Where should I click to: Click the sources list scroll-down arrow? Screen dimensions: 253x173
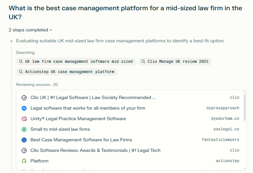pyautogui.click(x=245, y=169)
